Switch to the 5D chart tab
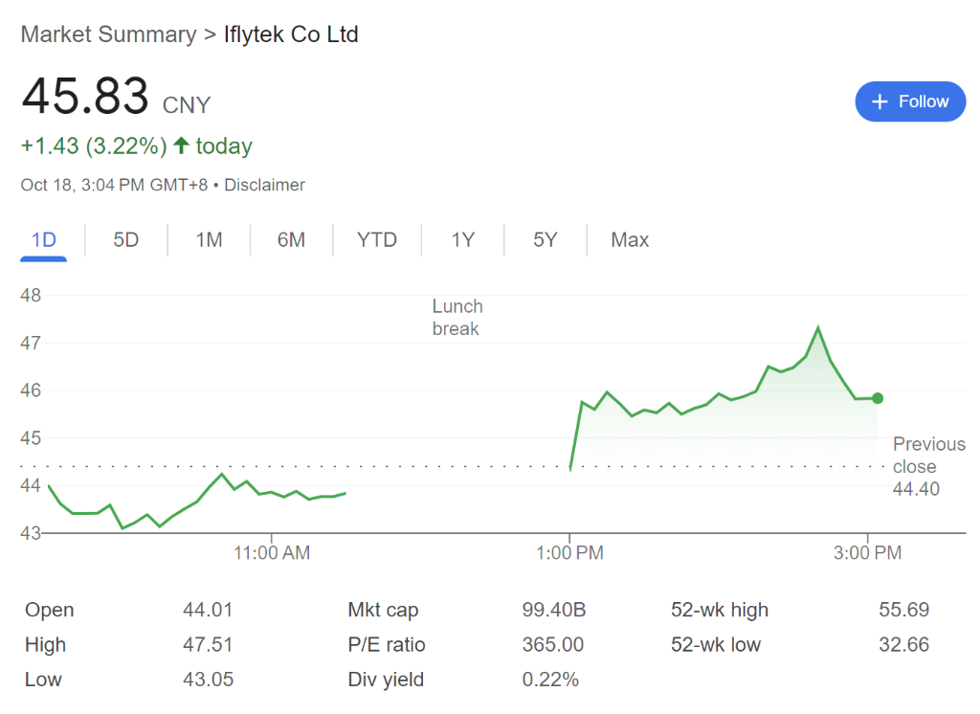Screen dimensions: 980x714 click(x=125, y=240)
